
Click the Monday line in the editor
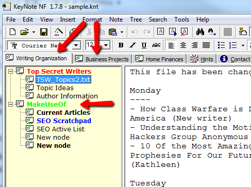click(145, 91)
